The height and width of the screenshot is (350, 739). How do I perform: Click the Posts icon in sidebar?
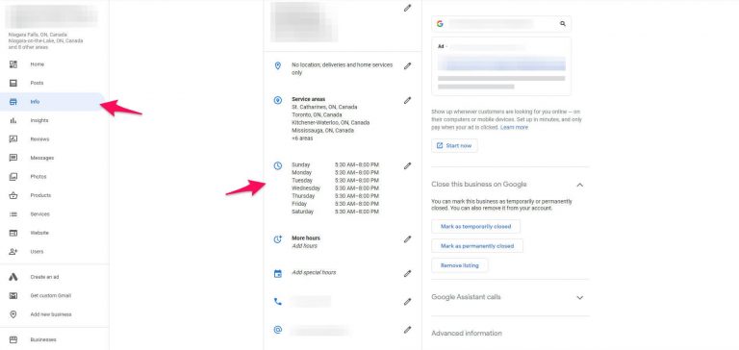(13, 83)
